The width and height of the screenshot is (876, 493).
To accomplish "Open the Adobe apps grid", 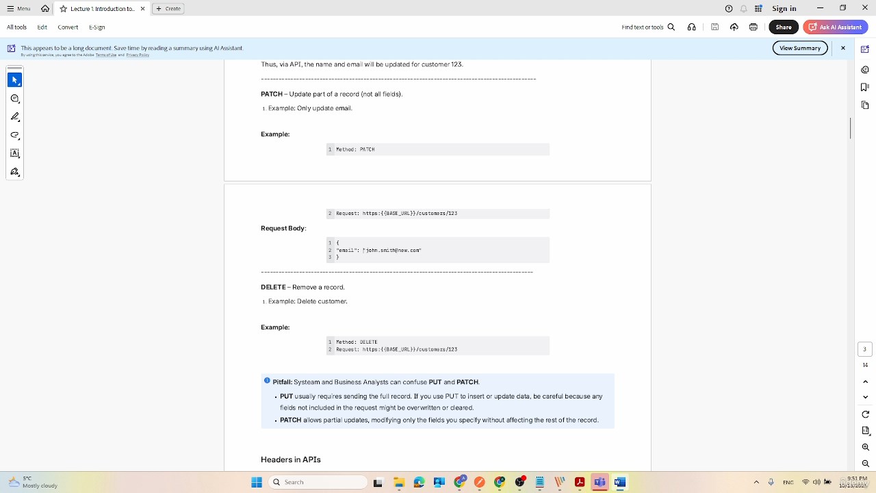I will pos(758,9).
